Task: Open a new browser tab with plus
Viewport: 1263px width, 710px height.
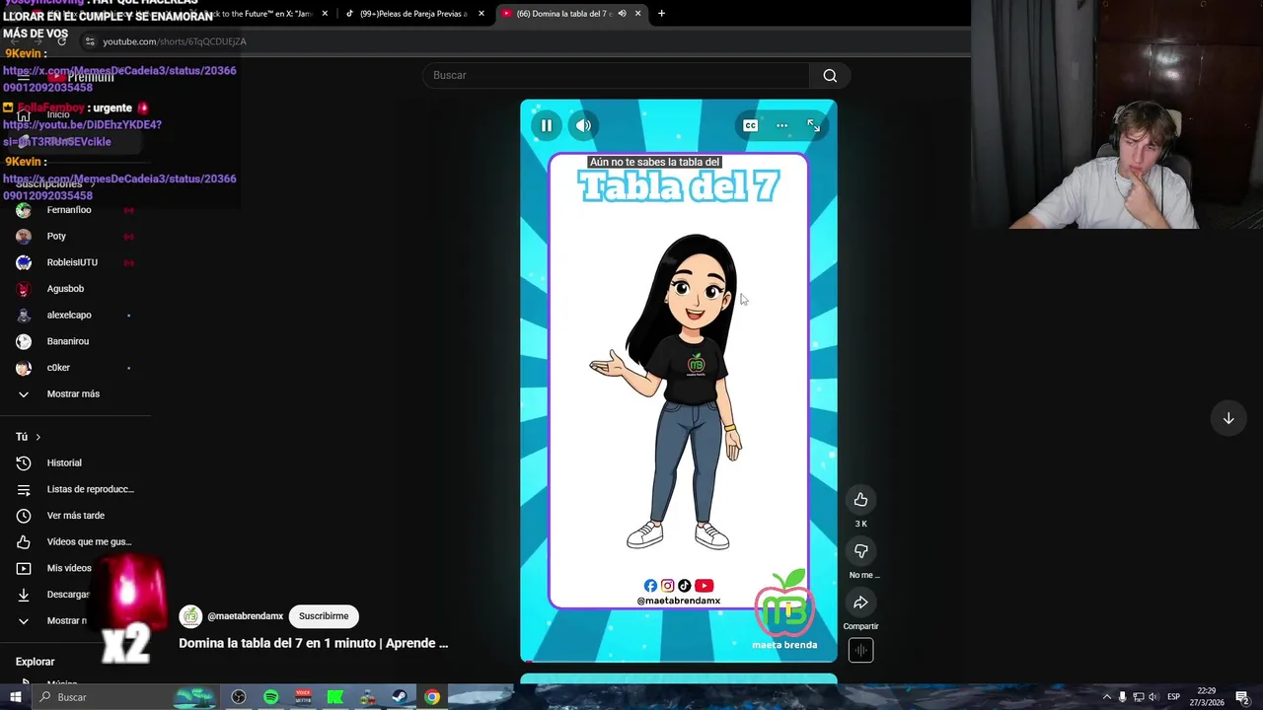Action: pyautogui.click(x=661, y=14)
